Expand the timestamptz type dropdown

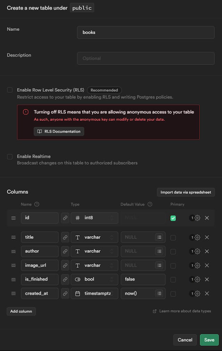point(94,293)
